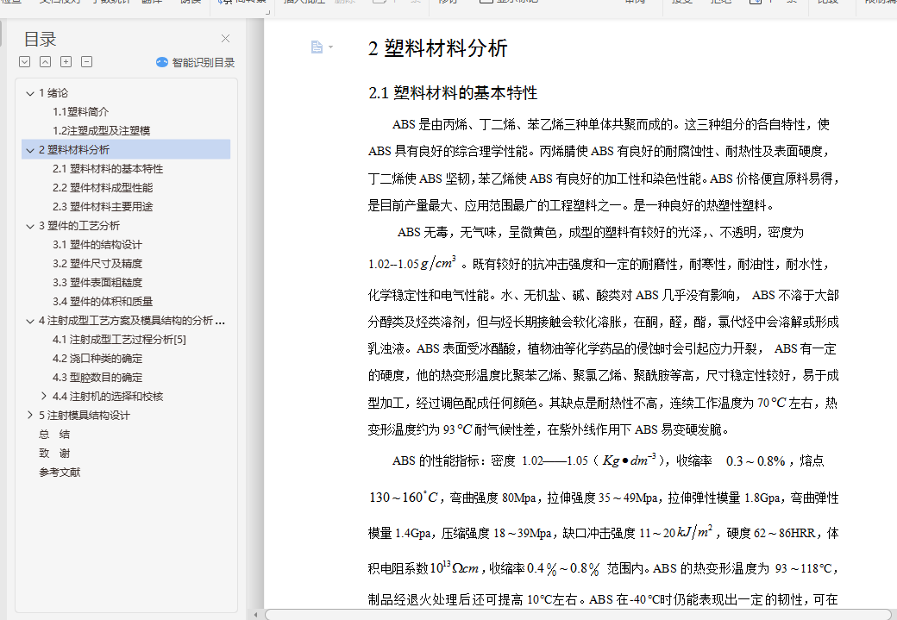Navigate to 5 注射模具结构设计
The width and height of the screenshot is (897, 620).
(x=85, y=416)
